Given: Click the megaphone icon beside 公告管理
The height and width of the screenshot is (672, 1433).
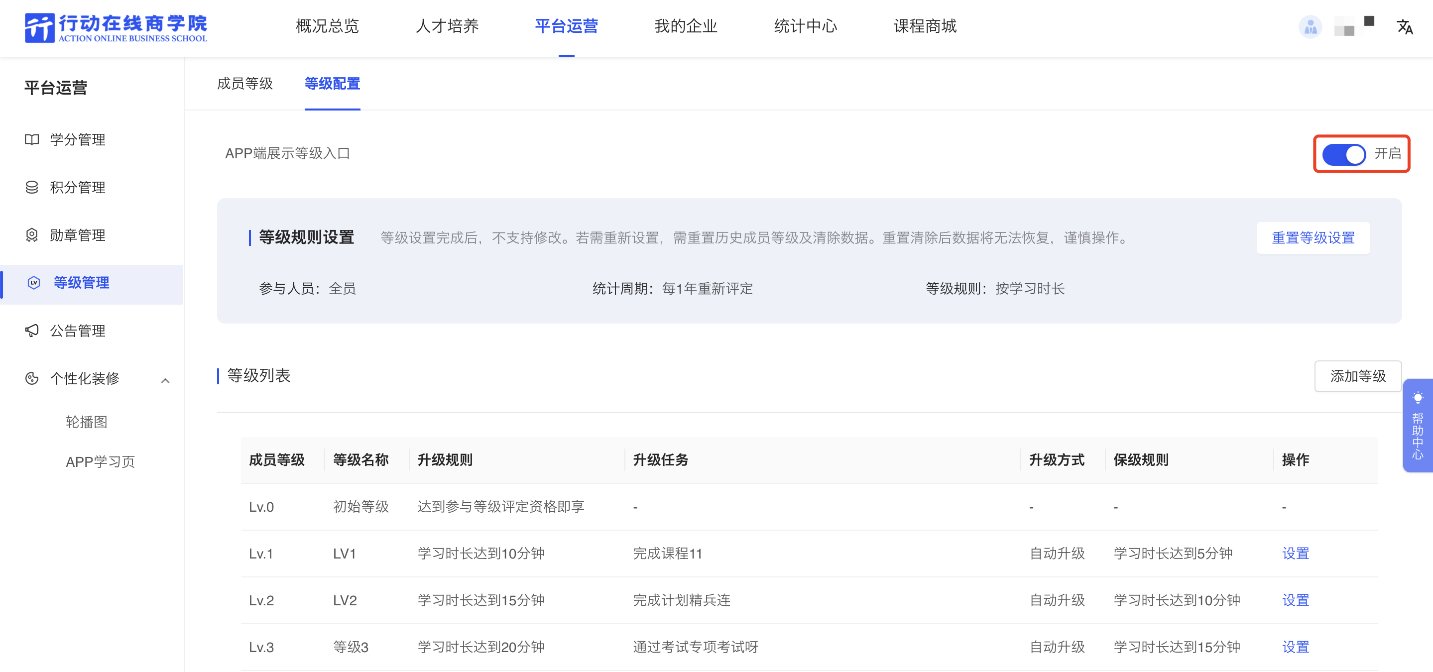Looking at the screenshot, I should click(x=32, y=331).
